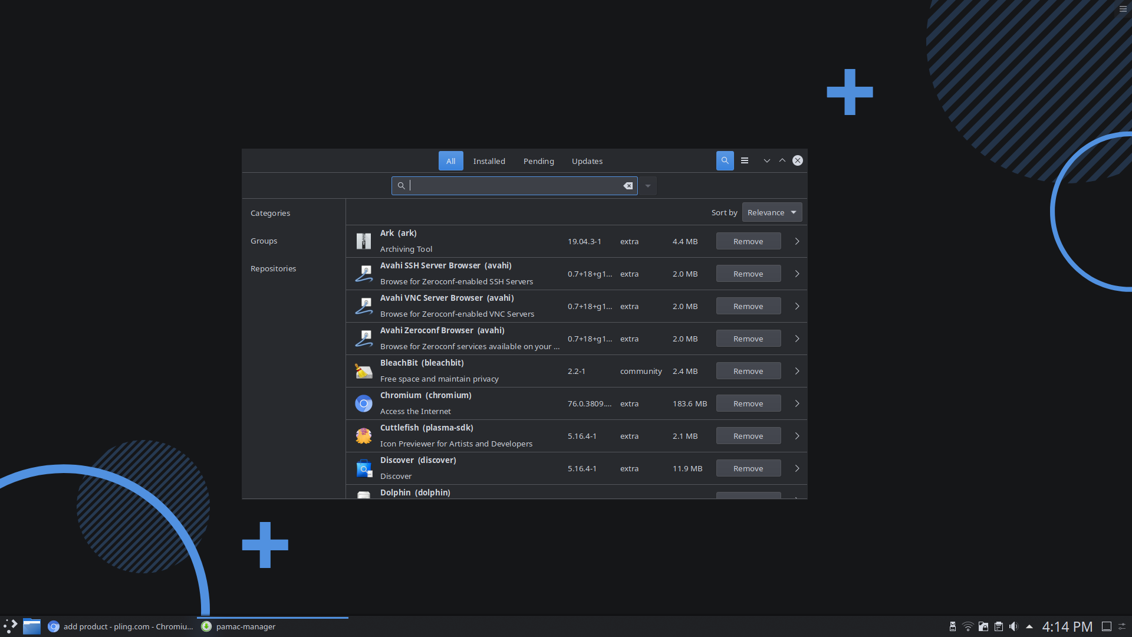Click the Dolphin (dolphin) package title
This screenshot has width=1132, height=637.
[x=415, y=492]
